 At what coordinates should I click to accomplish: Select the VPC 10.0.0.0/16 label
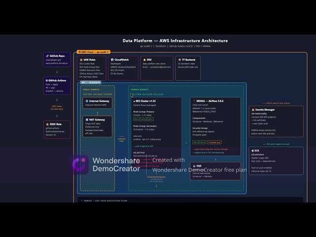90,82
